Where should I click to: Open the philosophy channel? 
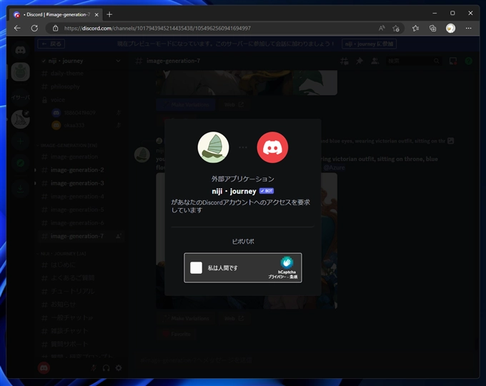click(66, 86)
